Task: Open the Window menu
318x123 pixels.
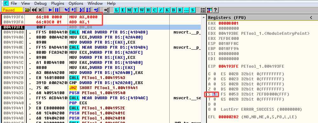Action: pos(95,3)
